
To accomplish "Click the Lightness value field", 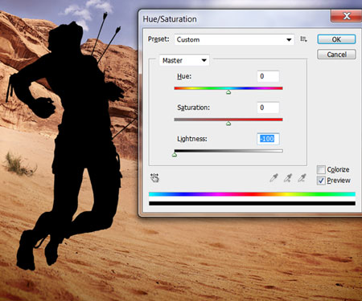I will coord(268,139).
